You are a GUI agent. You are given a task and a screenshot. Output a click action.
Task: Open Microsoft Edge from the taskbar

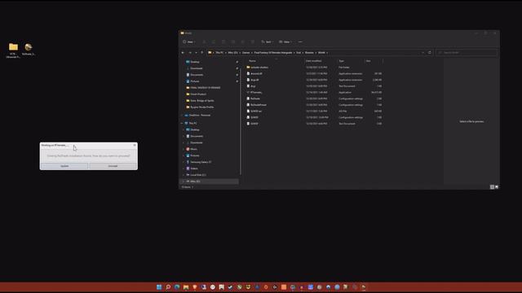point(177,287)
